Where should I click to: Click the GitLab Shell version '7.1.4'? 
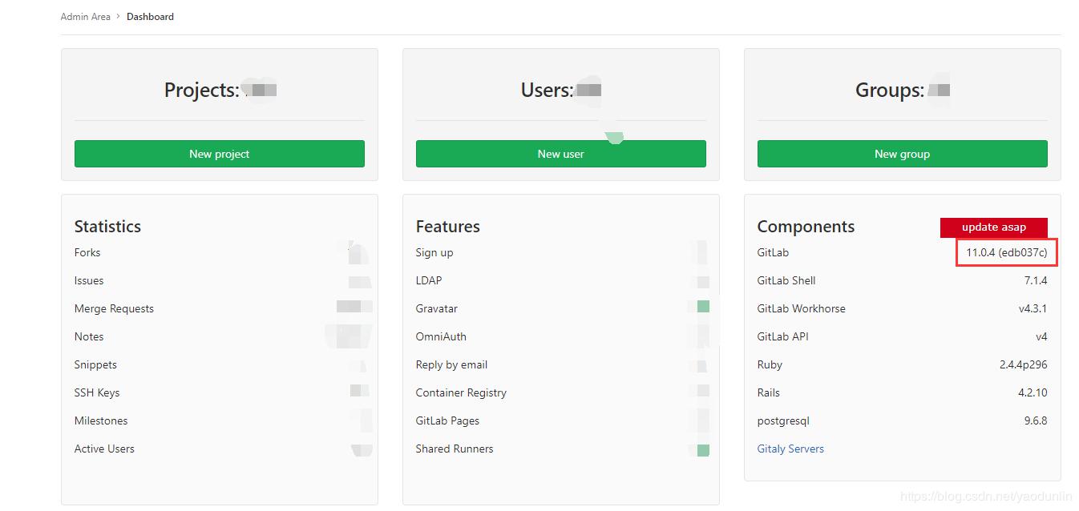pyautogui.click(x=1036, y=280)
